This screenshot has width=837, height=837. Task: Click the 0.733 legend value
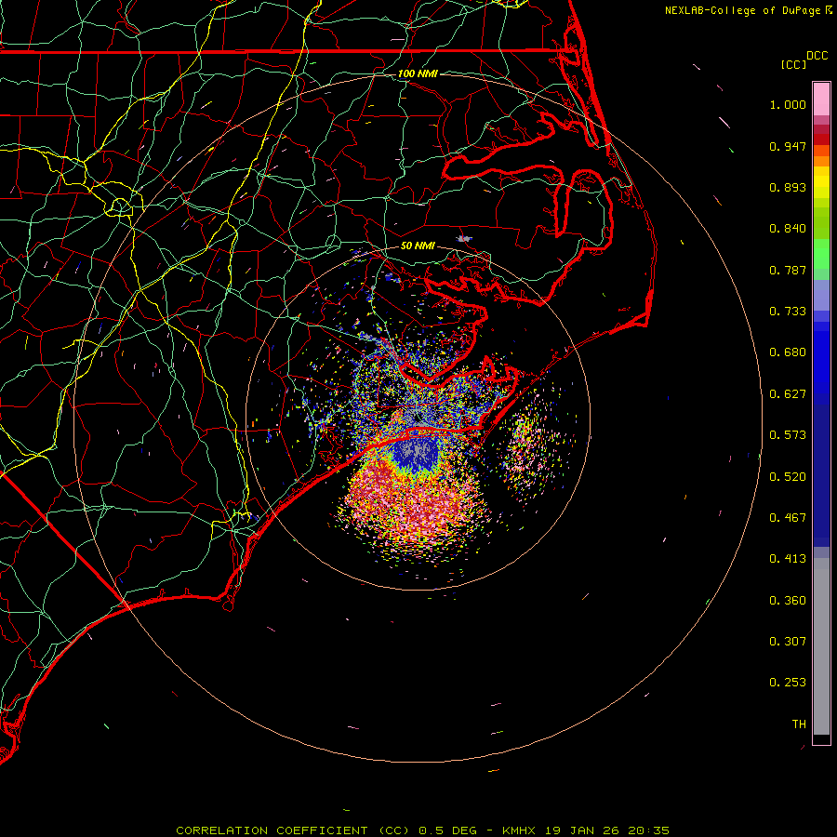(788, 312)
